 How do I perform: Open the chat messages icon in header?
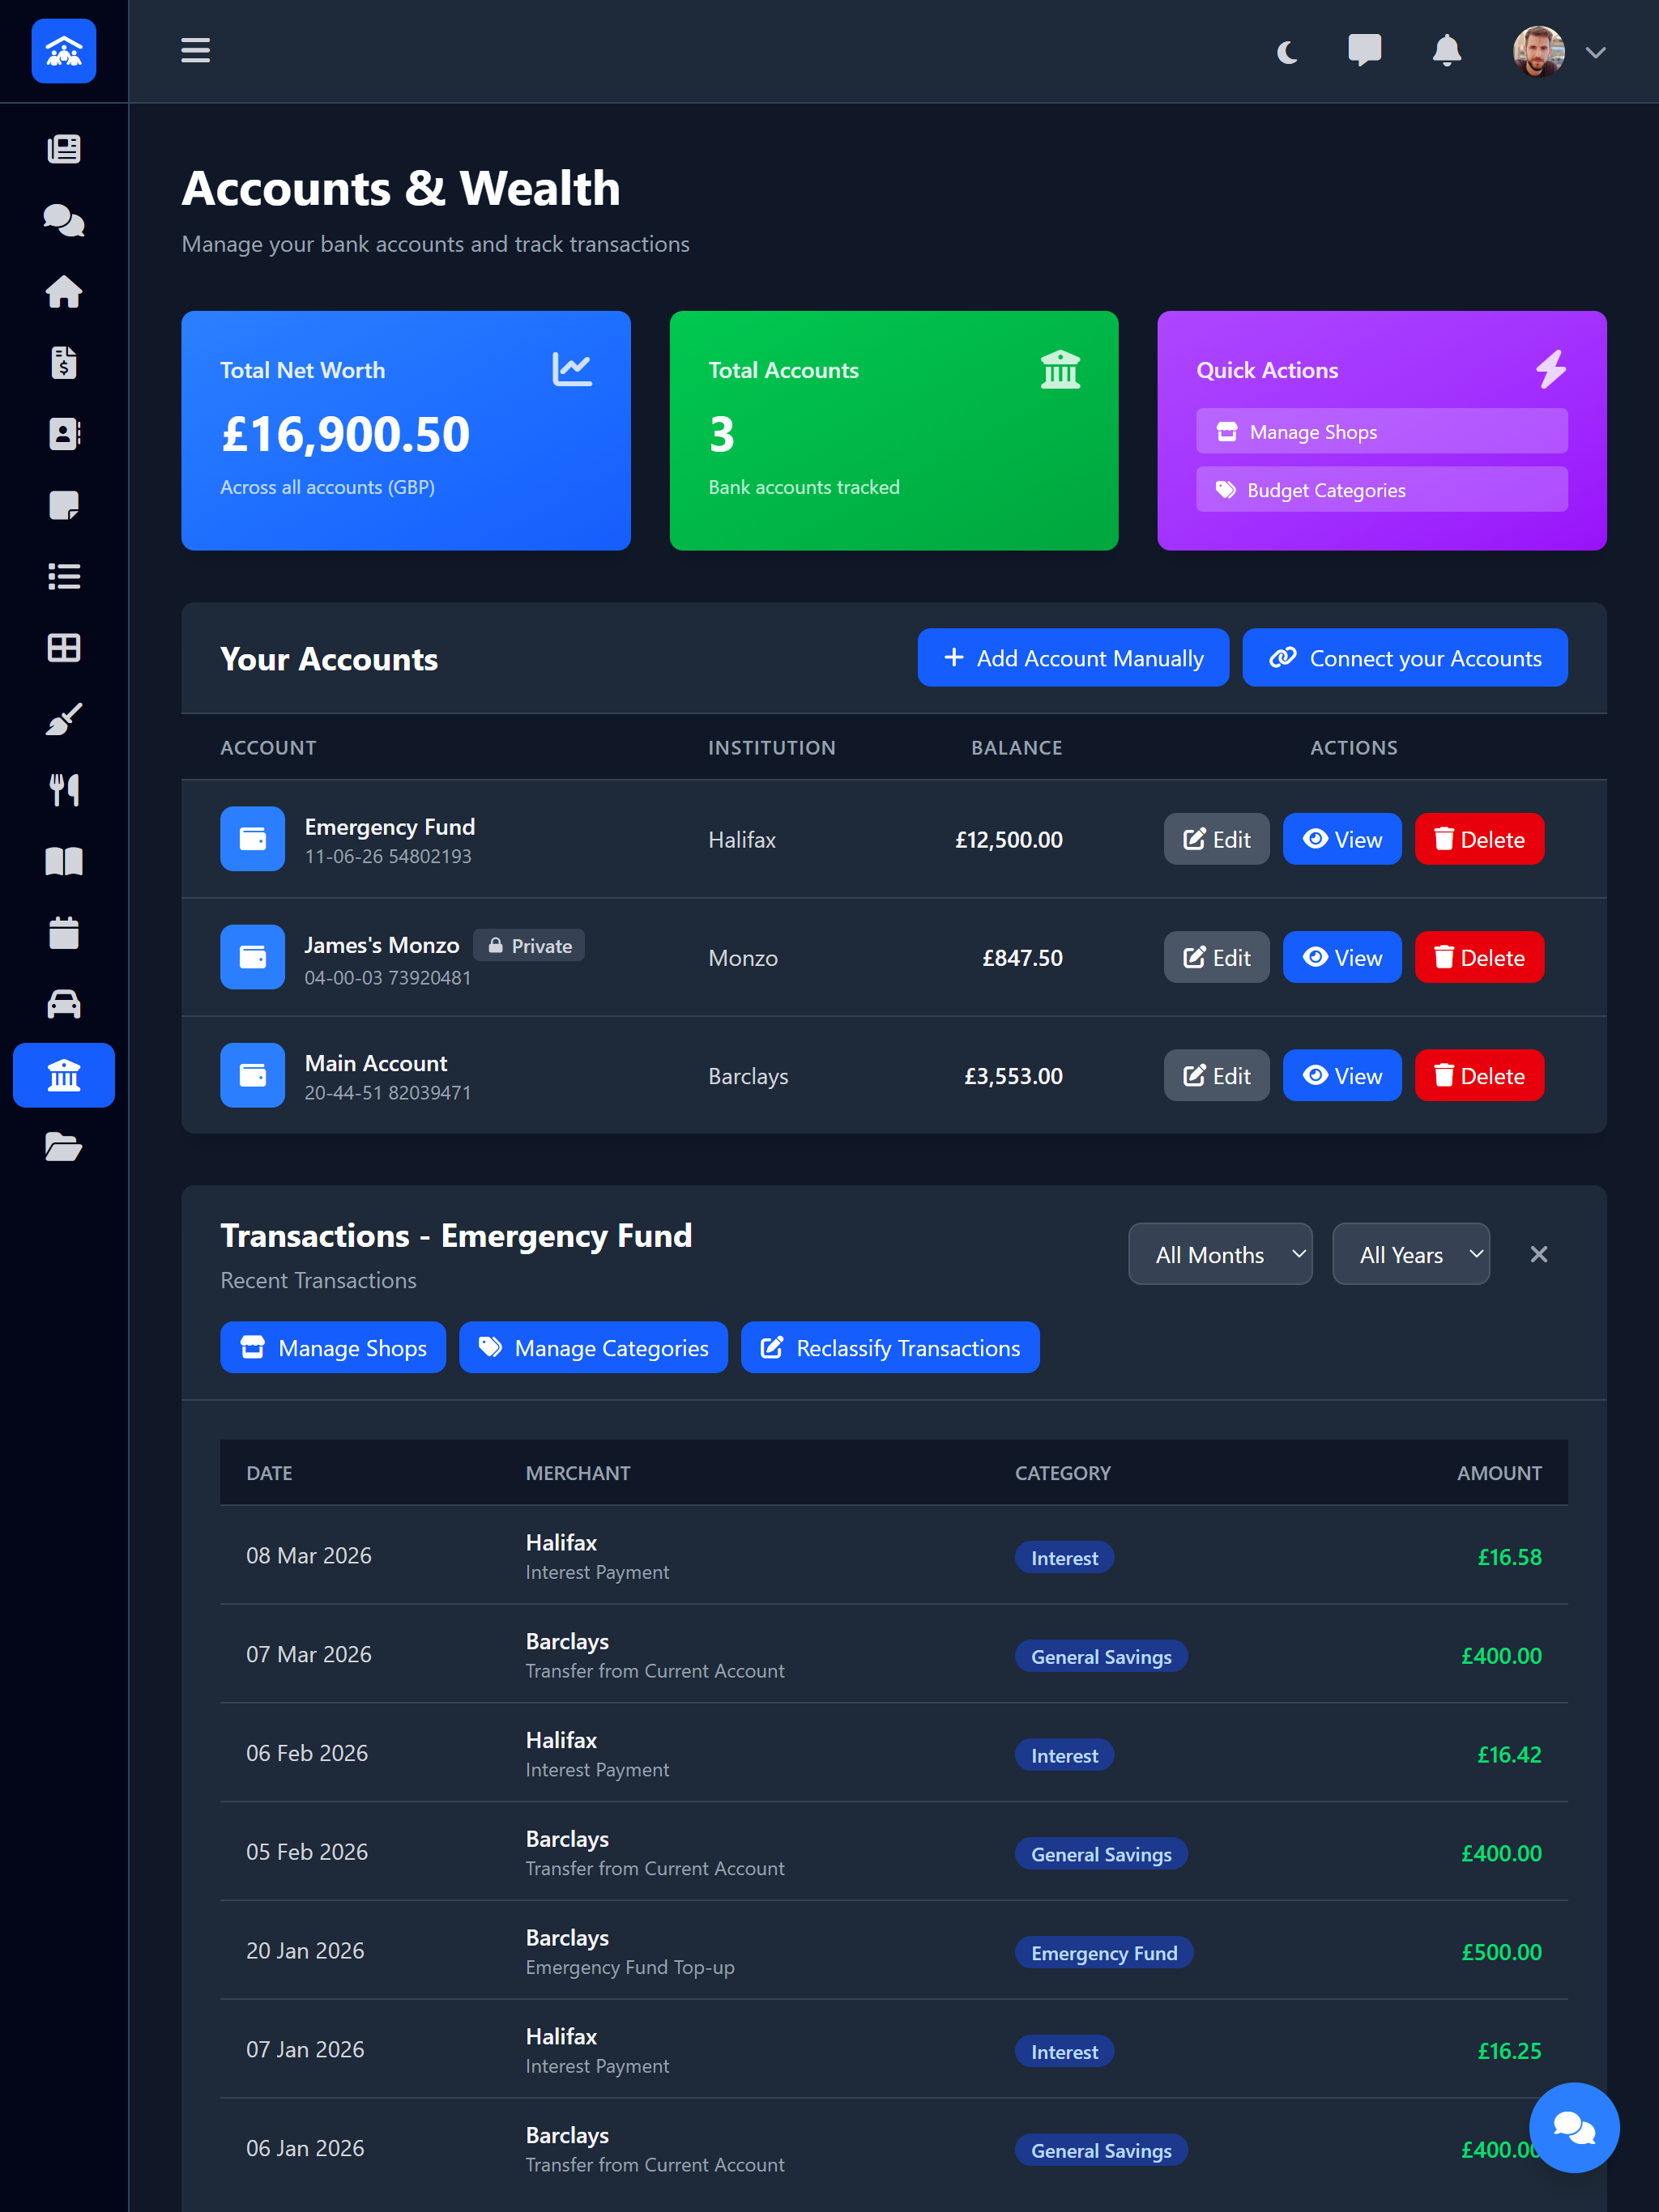coord(1365,51)
